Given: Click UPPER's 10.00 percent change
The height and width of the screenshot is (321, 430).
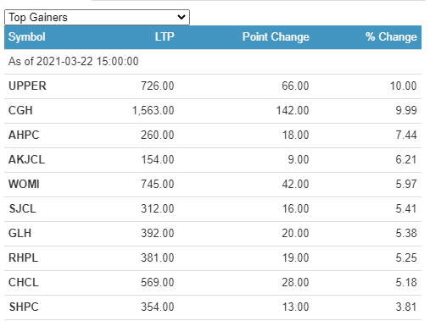Looking at the screenshot, I should [x=404, y=86].
